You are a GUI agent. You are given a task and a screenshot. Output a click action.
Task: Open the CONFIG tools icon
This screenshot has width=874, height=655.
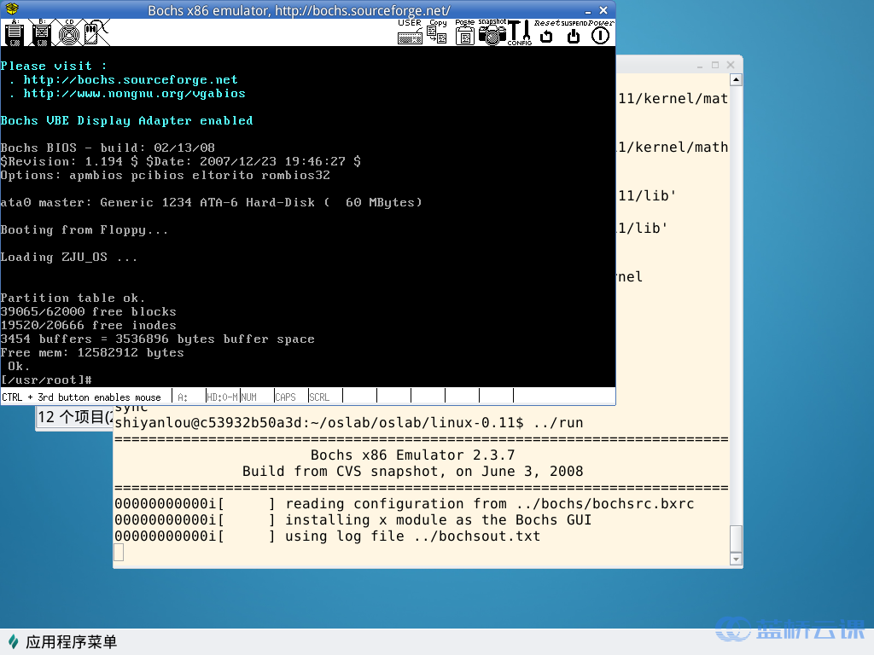tap(519, 32)
